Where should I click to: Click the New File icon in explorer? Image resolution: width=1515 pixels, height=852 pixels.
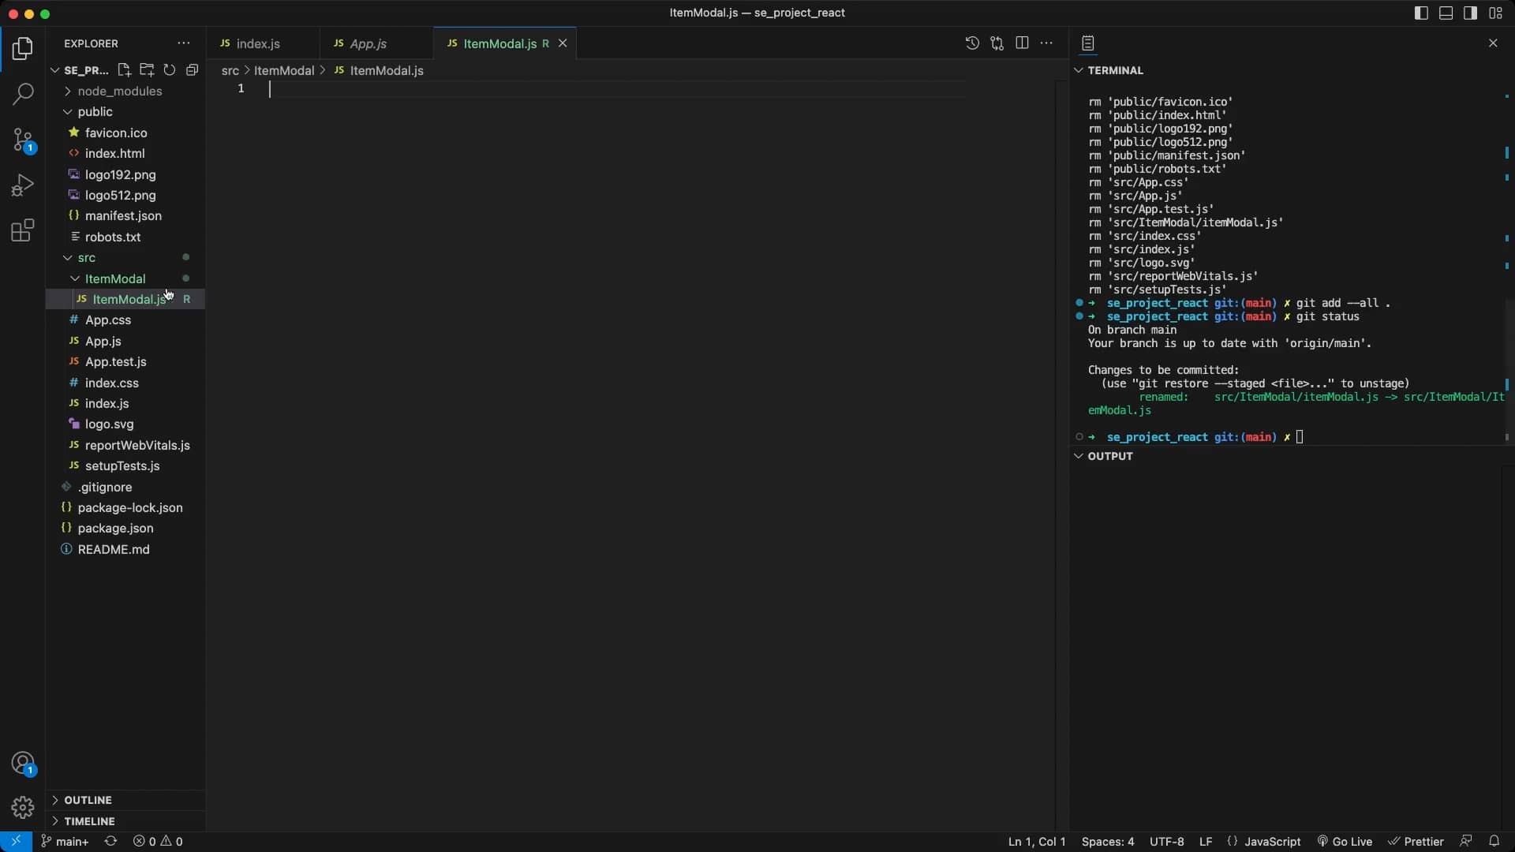click(x=124, y=70)
